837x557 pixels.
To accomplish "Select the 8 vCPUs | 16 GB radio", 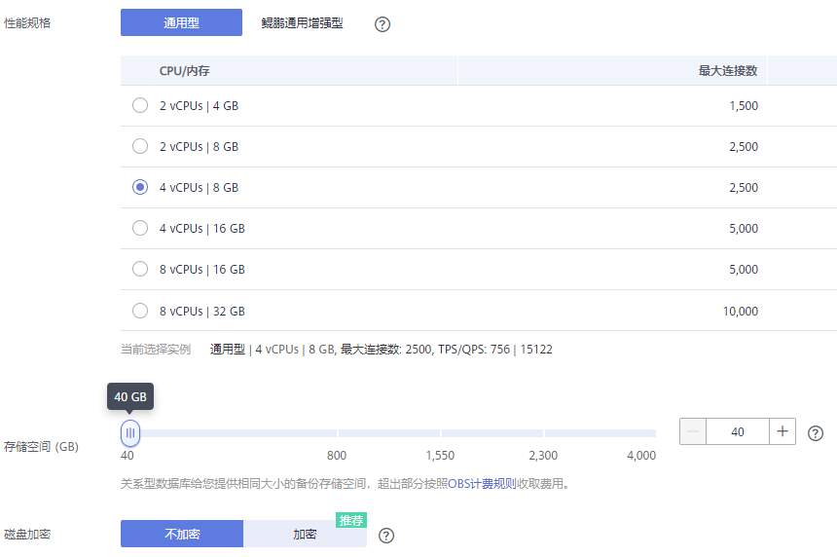I will pyautogui.click(x=140, y=269).
